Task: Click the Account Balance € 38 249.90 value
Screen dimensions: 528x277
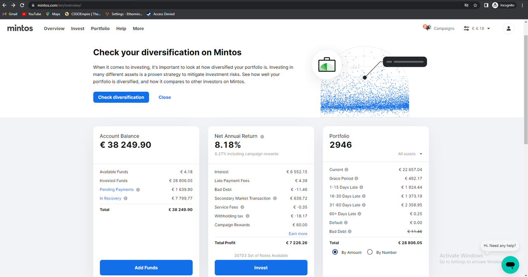Action: [125, 145]
